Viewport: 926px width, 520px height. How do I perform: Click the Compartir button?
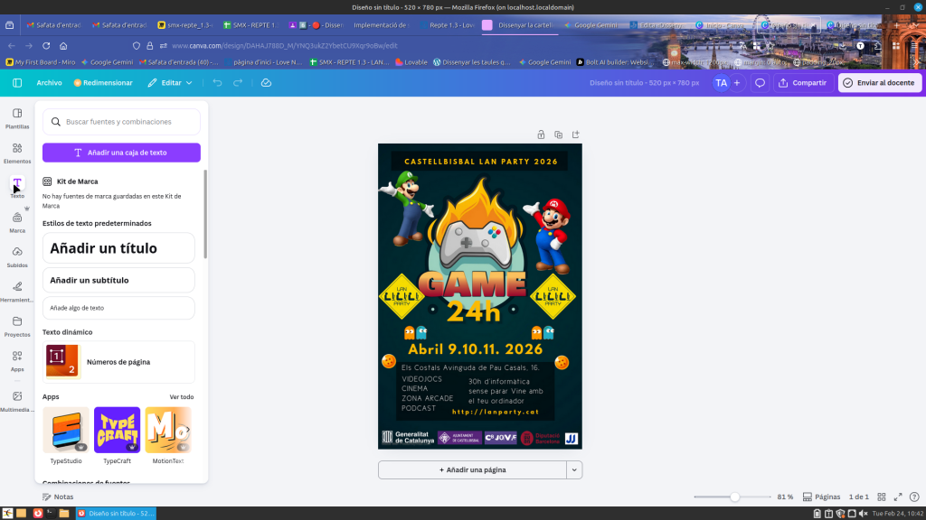(803, 82)
